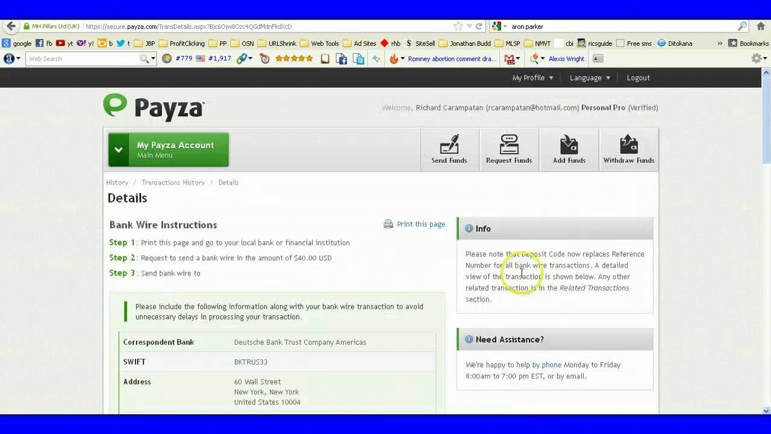
Task: Open the Language dropdown
Action: [x=590, y=78]
